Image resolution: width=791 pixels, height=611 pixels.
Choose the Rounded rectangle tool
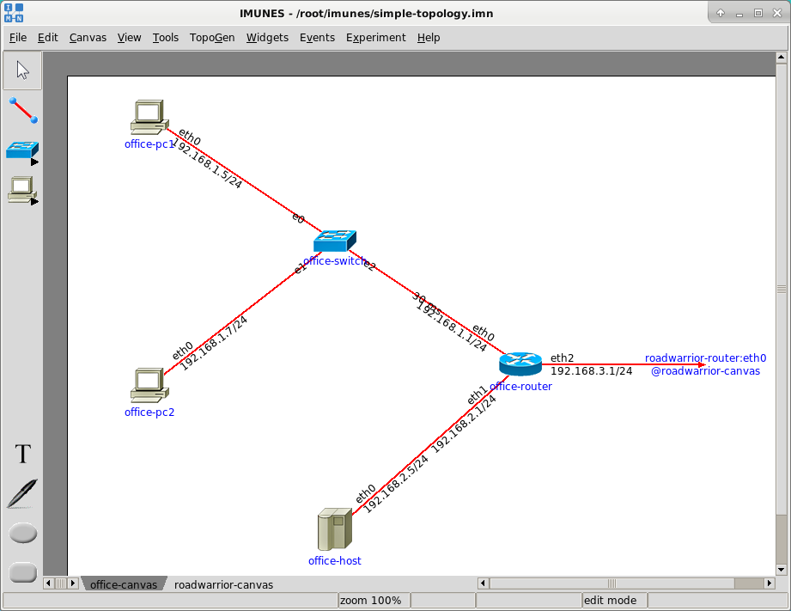pyautogui.click(x=23, y=572)
